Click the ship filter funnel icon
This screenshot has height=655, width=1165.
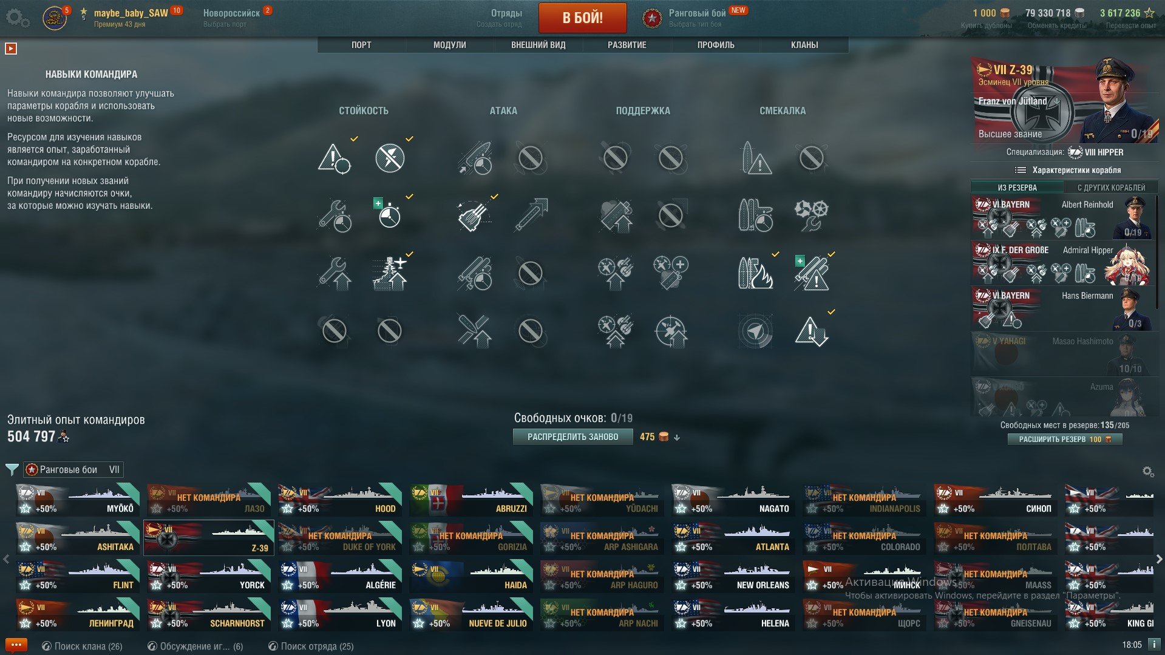12,469
